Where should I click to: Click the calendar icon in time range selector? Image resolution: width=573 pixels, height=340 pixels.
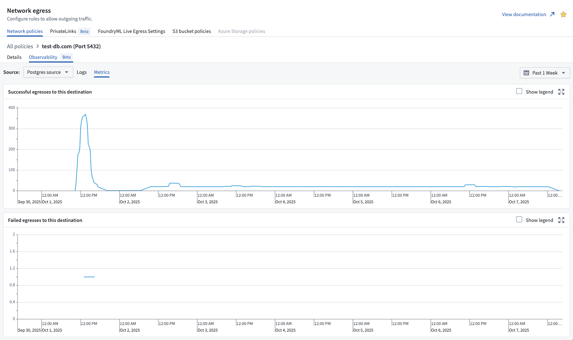pyautogui.click(x=526, y=73)
